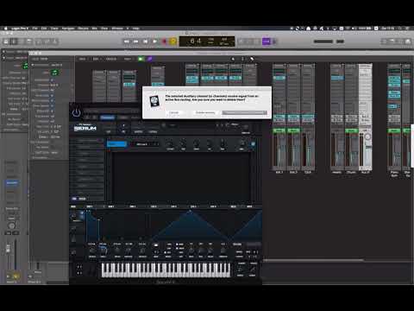The image size is (414, 311).
Task: Open the Logic Pro X menu
Action: (x=20, y=29)
